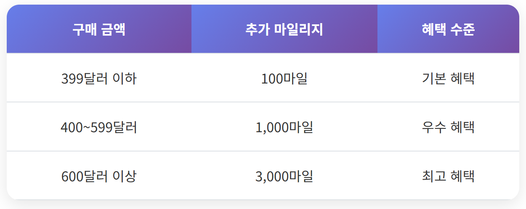526x209 pixels.
Task: Click the 3,000마일 cell
Action: click(284, 175)
